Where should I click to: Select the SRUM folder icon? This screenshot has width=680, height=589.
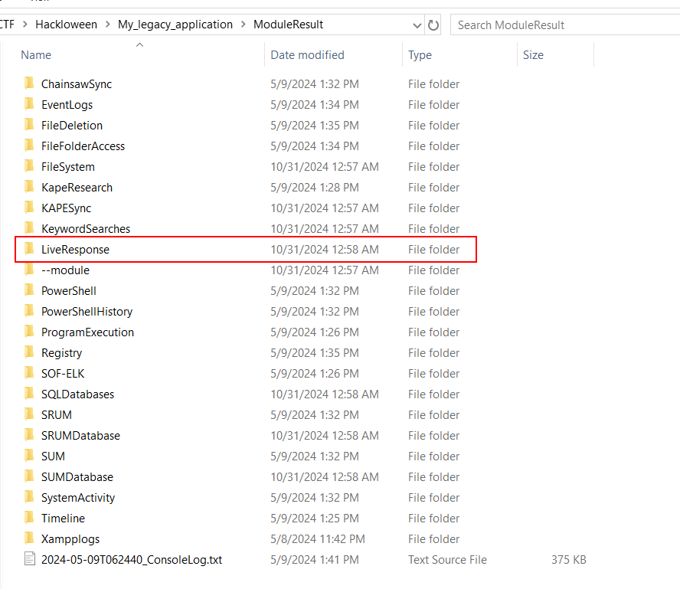pyautogui.click(x=29, y=414)
